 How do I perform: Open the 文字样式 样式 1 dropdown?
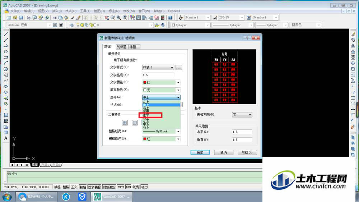coord(158,68)
